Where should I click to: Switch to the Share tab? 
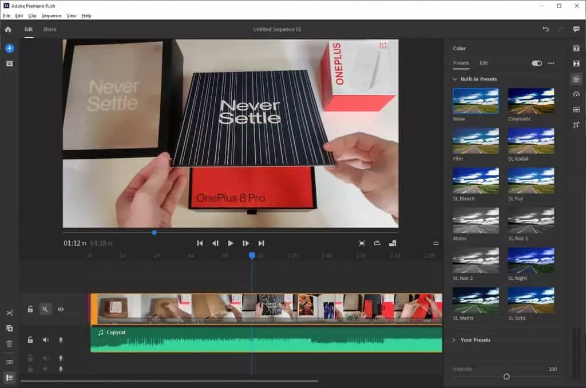click(49, 29)
